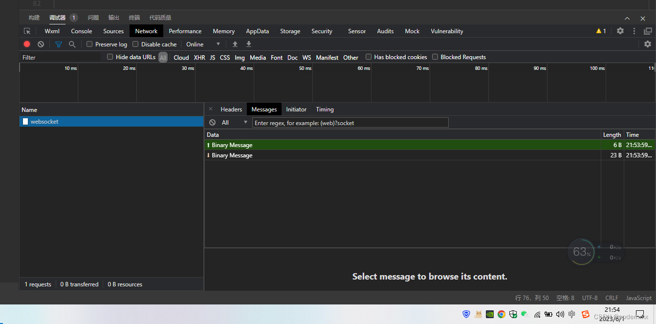Toggle the network filter bar
Viewport: 656px width, 324px height.
(x=58, y=44)
